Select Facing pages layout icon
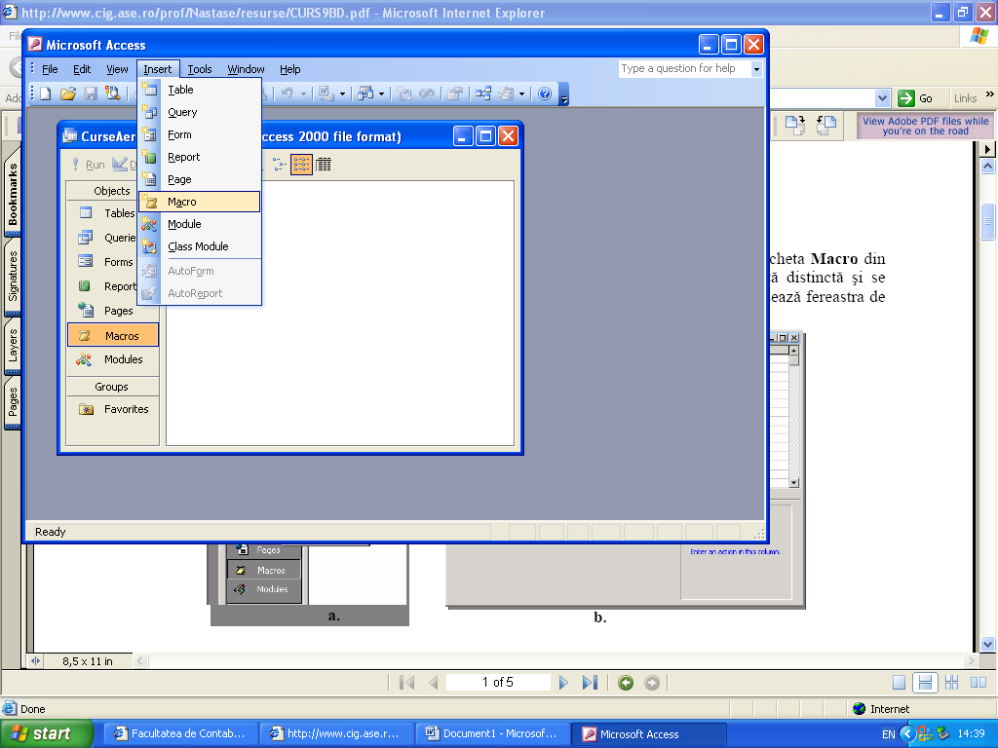998x748 pixels. tap(979, 683)
